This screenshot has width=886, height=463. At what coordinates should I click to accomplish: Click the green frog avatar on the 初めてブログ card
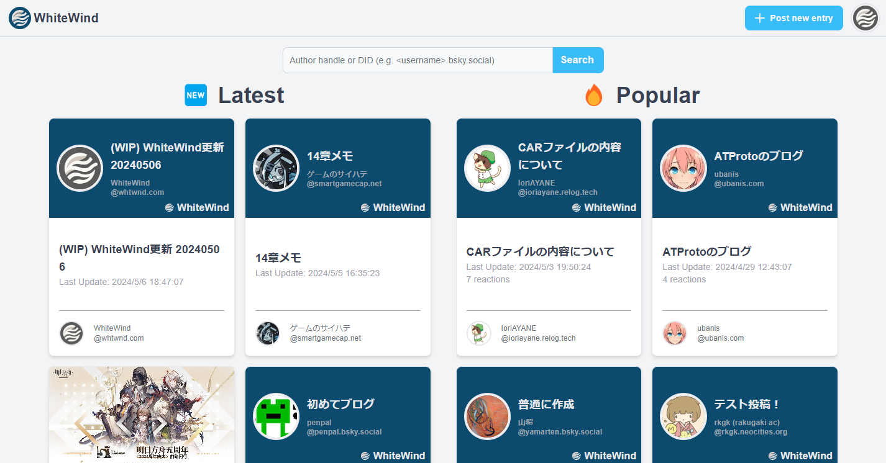point(276,416)
